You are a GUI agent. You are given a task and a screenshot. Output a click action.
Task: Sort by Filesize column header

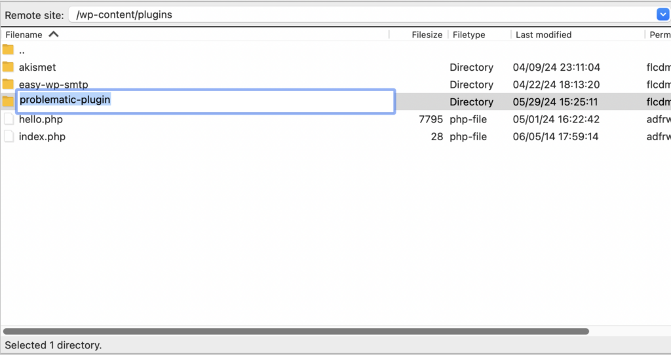[427, 35]
